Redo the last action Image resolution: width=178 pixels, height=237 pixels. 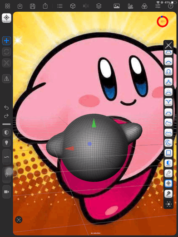tap(6, 116)
